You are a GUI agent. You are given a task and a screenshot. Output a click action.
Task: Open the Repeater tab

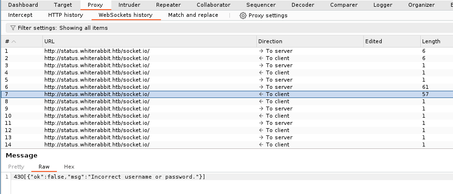coord(168,5)
